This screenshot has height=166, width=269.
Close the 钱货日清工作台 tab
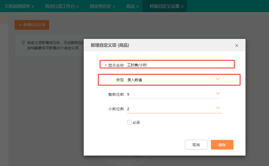tap(78, 6)
